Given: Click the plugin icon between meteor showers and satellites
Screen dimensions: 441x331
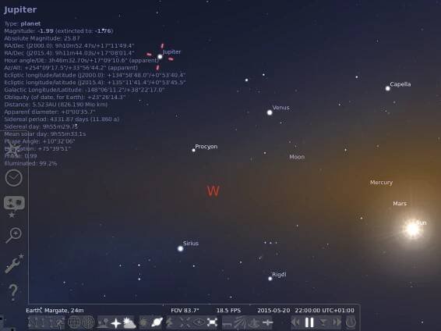Looking at the screenshot, I should 254,322.
